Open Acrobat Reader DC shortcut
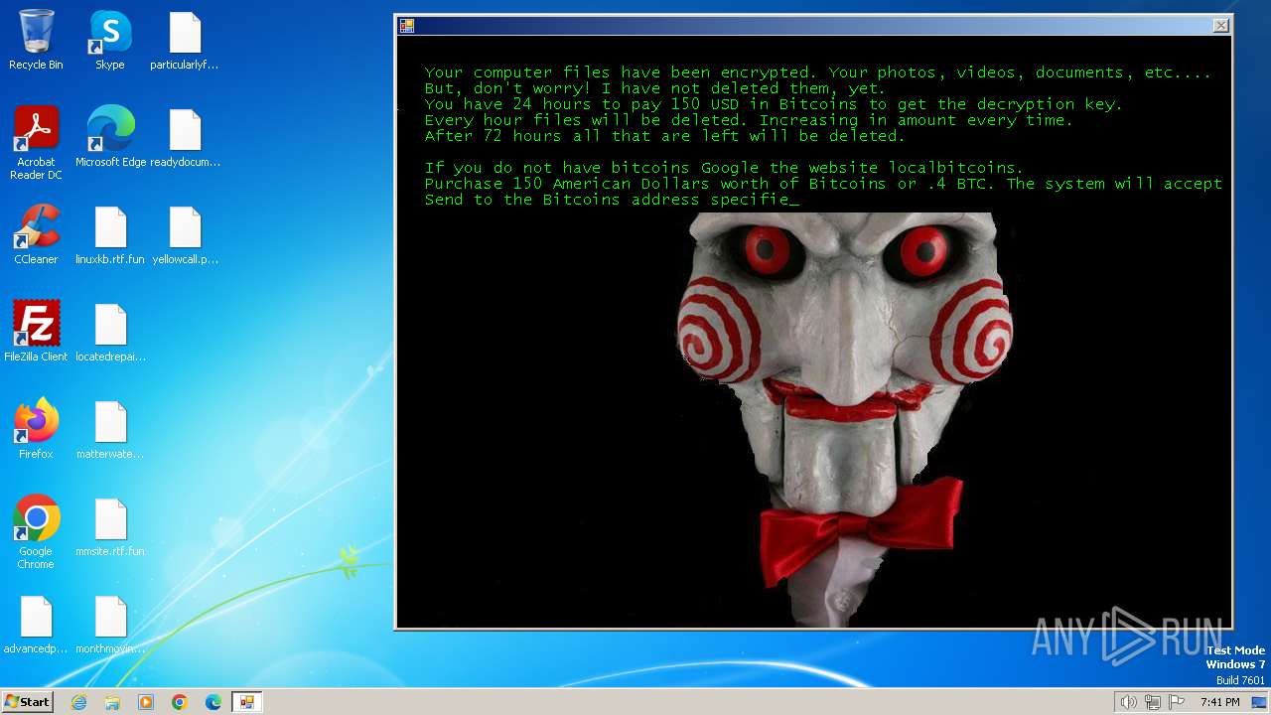Viewport: 1271px width, 715px height. pyautogui.click(x=36, y=143)
